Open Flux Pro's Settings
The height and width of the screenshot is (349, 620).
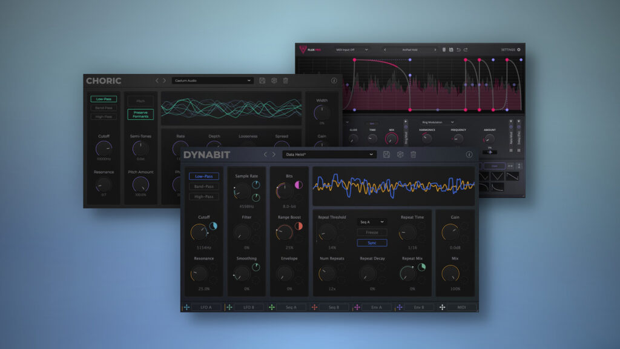[512, 48]
